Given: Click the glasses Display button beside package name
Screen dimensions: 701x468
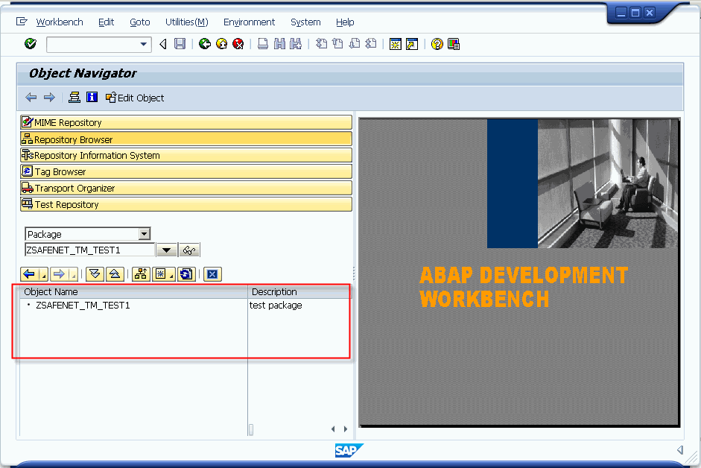Looking at the screenshot, I should point(189,250).
